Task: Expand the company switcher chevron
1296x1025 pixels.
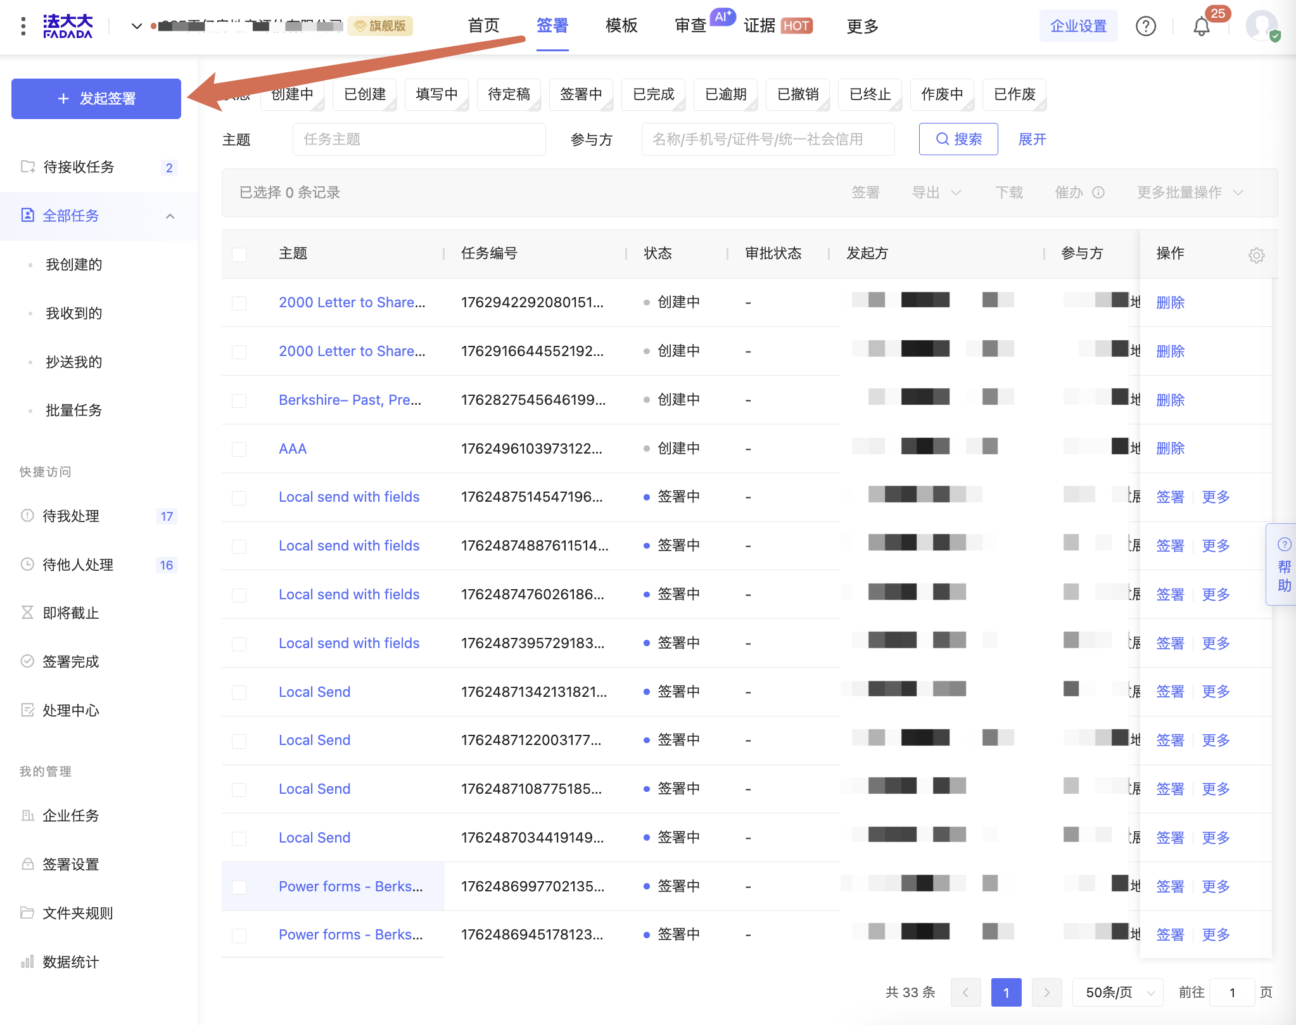Action: [136, 26]
